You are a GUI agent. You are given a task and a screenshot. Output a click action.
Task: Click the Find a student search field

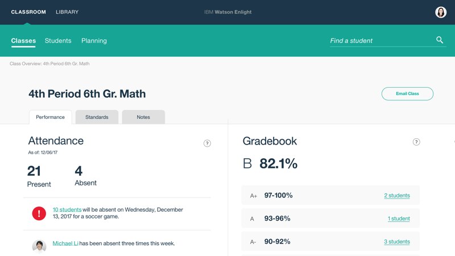coord(378,40)
